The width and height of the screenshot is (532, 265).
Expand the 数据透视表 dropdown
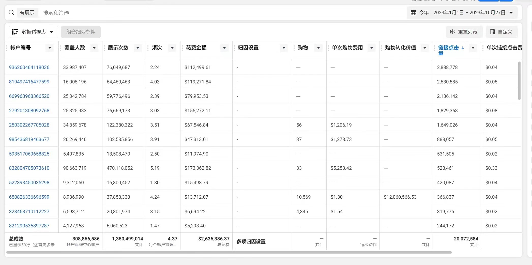click(51, 32)
